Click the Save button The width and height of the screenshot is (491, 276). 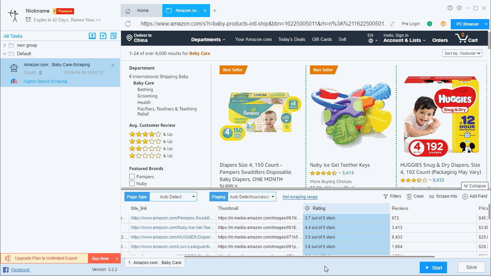[x=471, y=267]
